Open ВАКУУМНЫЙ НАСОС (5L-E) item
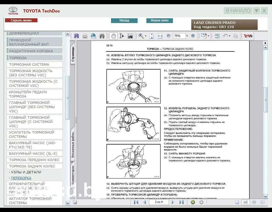Viewport: 272px width, 212px height. click(x=35, y=153)
